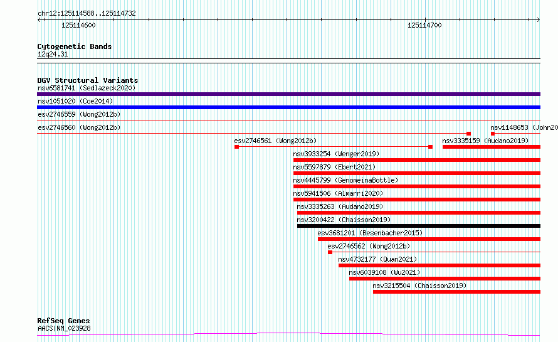Screen dimensions: 558x342
Task: Click the red nsv4732177 variant bar
Action: click(x=440, y=265)
